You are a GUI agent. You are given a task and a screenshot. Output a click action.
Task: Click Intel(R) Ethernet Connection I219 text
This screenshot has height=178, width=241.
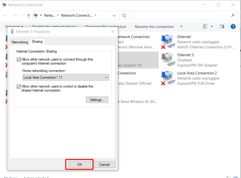[206, 47]
